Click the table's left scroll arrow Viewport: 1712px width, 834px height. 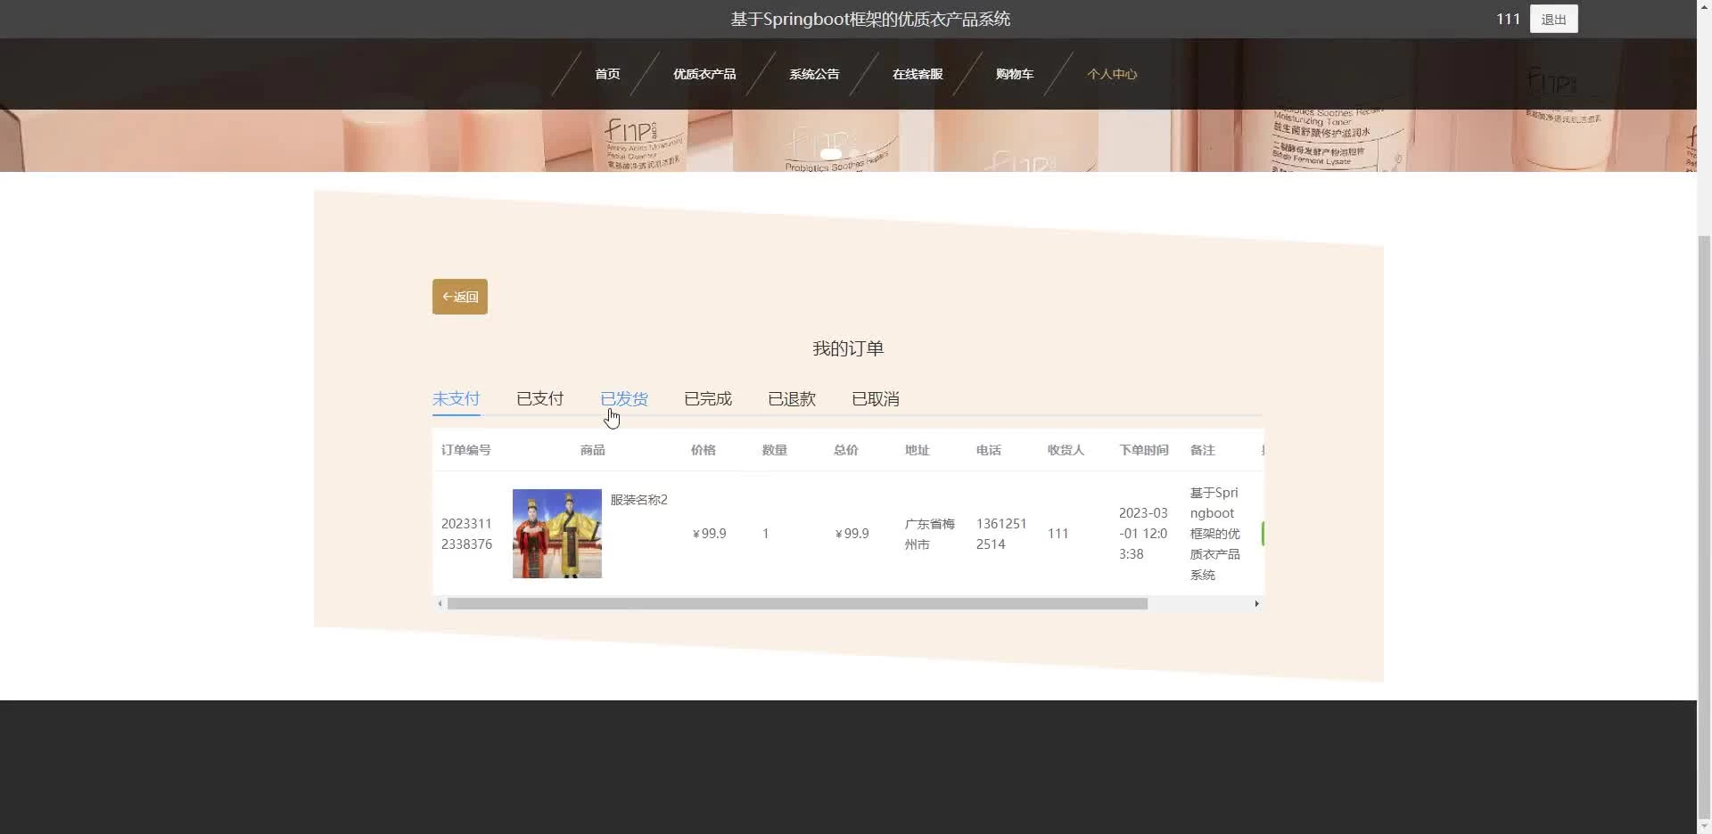(x=440, y=604)
